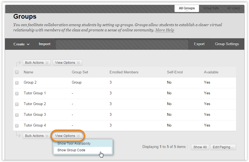The height and width of the screenshot is (162, 249).
Task: Open the bottom Bulk Actions dropdown
Action: [36, 136]
